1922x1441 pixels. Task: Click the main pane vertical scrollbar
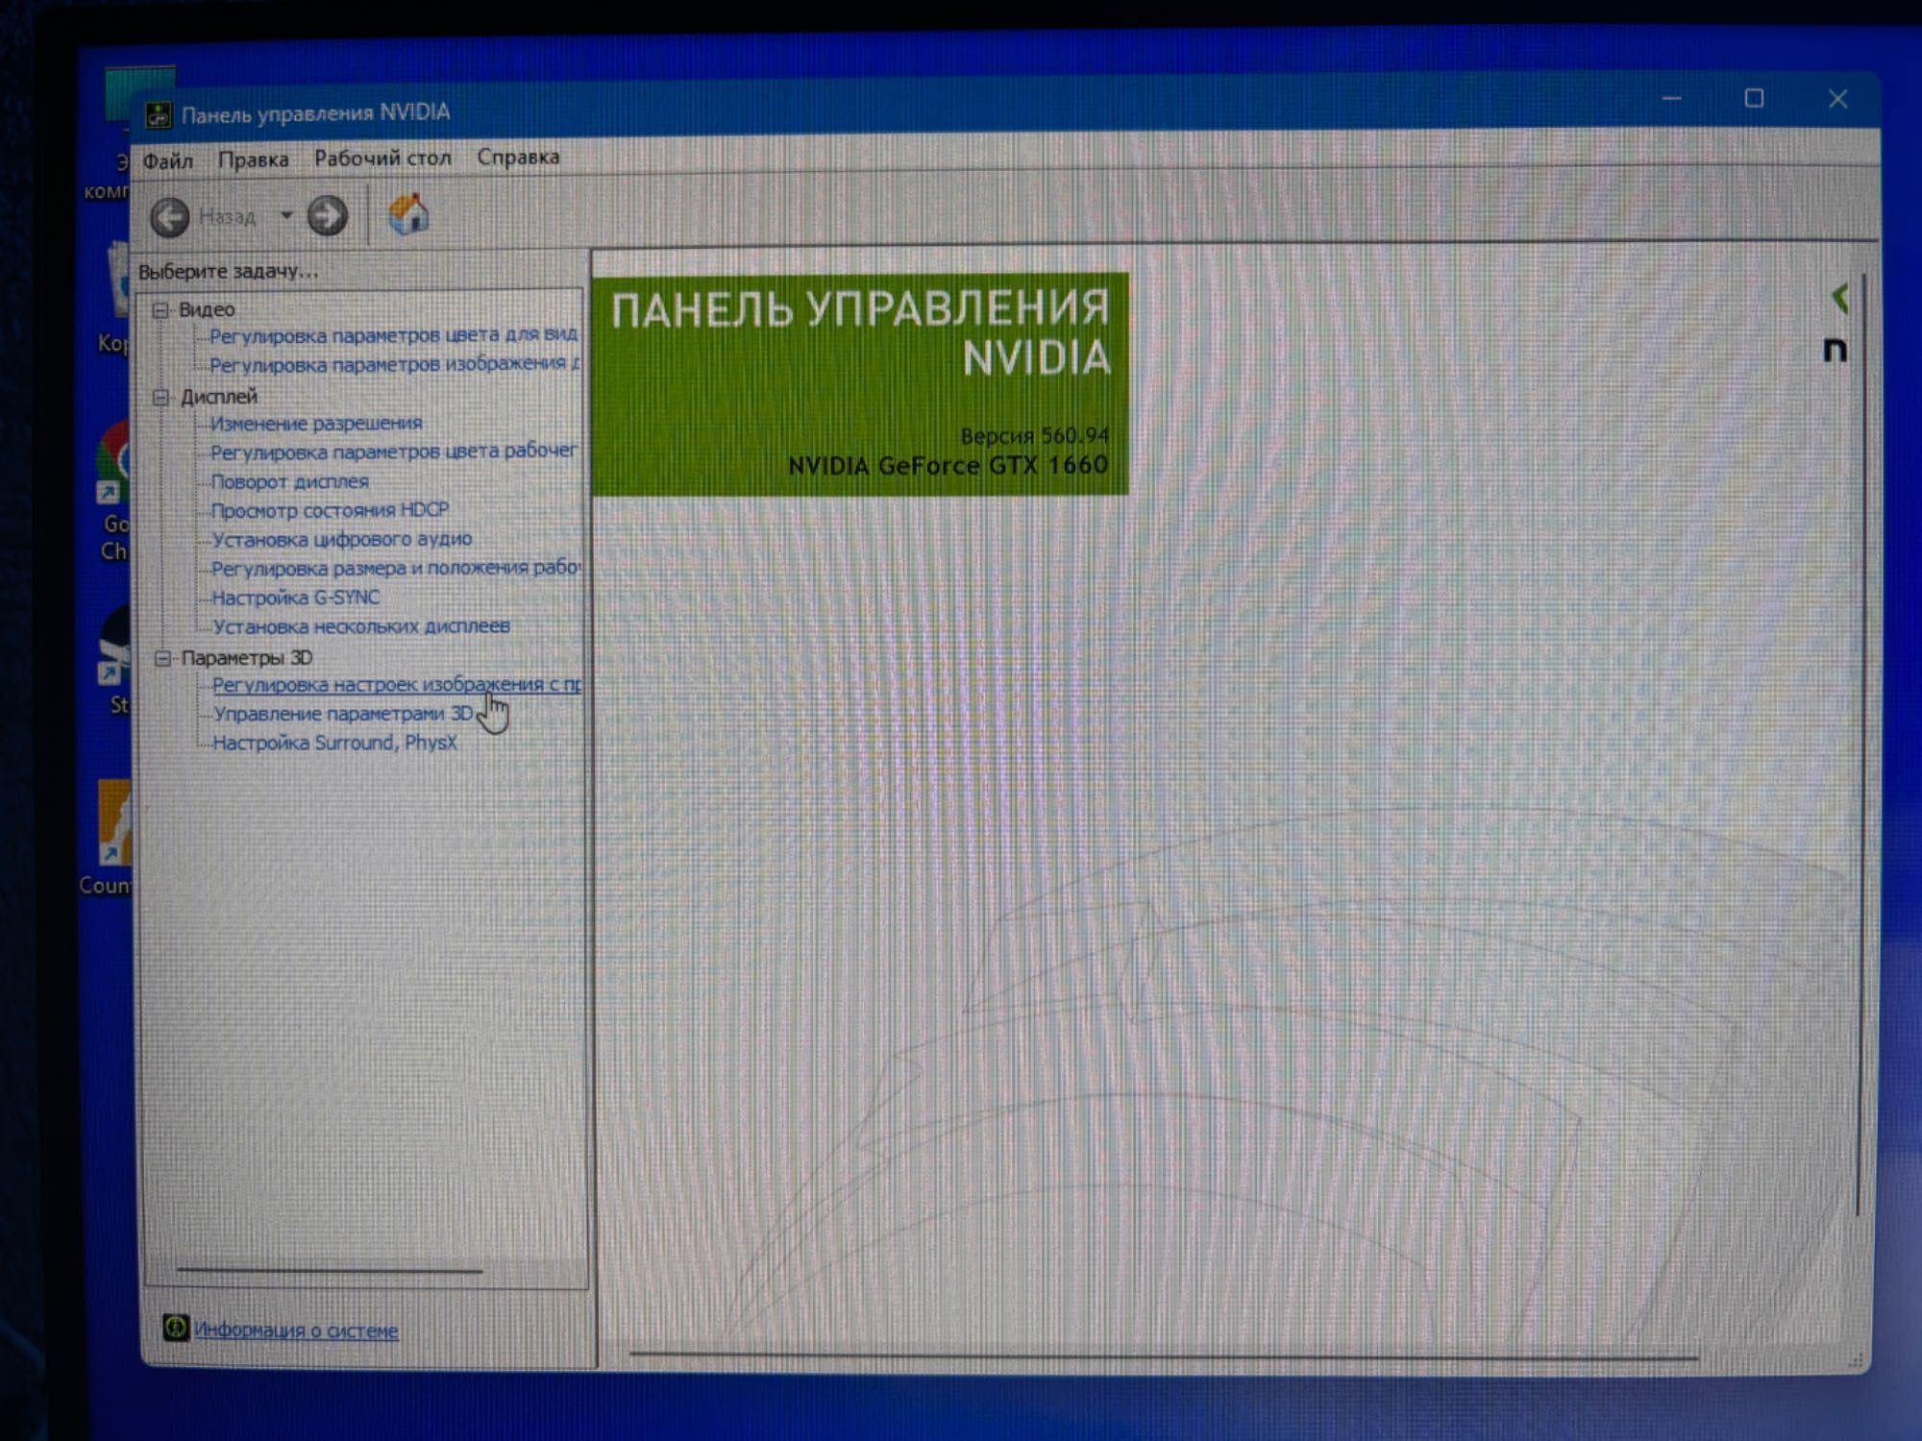1861,745
